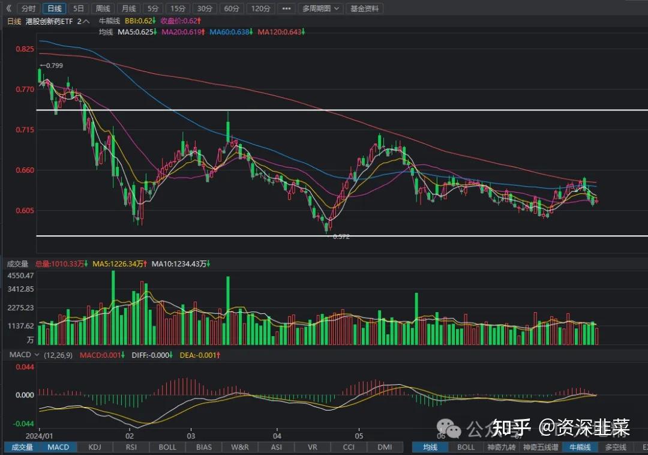This screenshot has height=455, width=648.
Task: Open the ellipsis icon for more chart periods
Action: [286, 8]
